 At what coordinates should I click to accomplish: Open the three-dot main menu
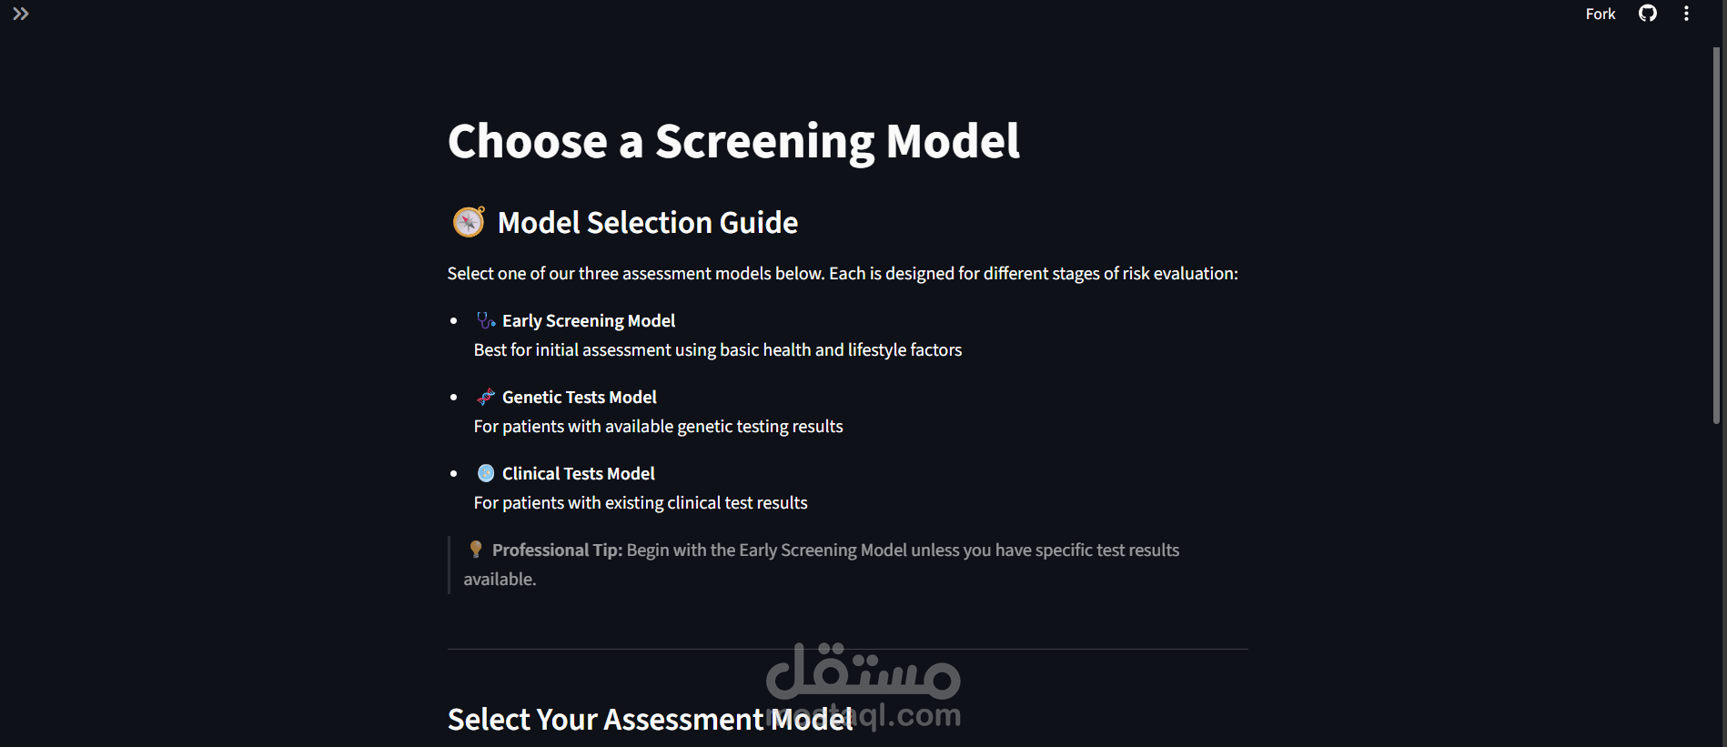1686,14
